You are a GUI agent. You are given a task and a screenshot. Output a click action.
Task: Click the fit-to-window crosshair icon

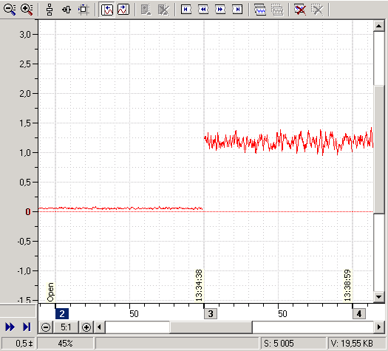(x=84, y=10)
